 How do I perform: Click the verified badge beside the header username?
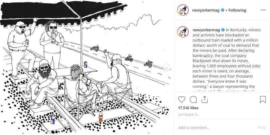pyautogui.click(x=222, y=10)
